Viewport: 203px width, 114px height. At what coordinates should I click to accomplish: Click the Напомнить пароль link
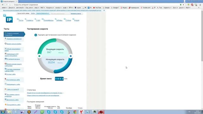point(76,14)
